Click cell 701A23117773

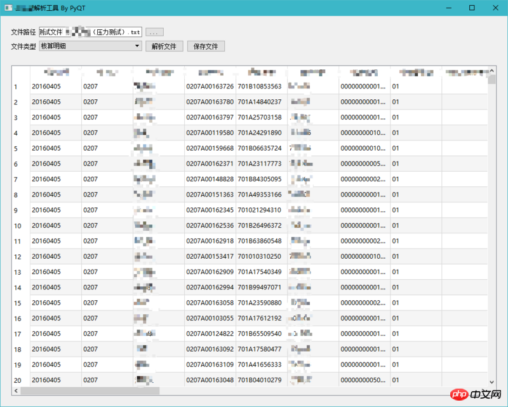262,163
